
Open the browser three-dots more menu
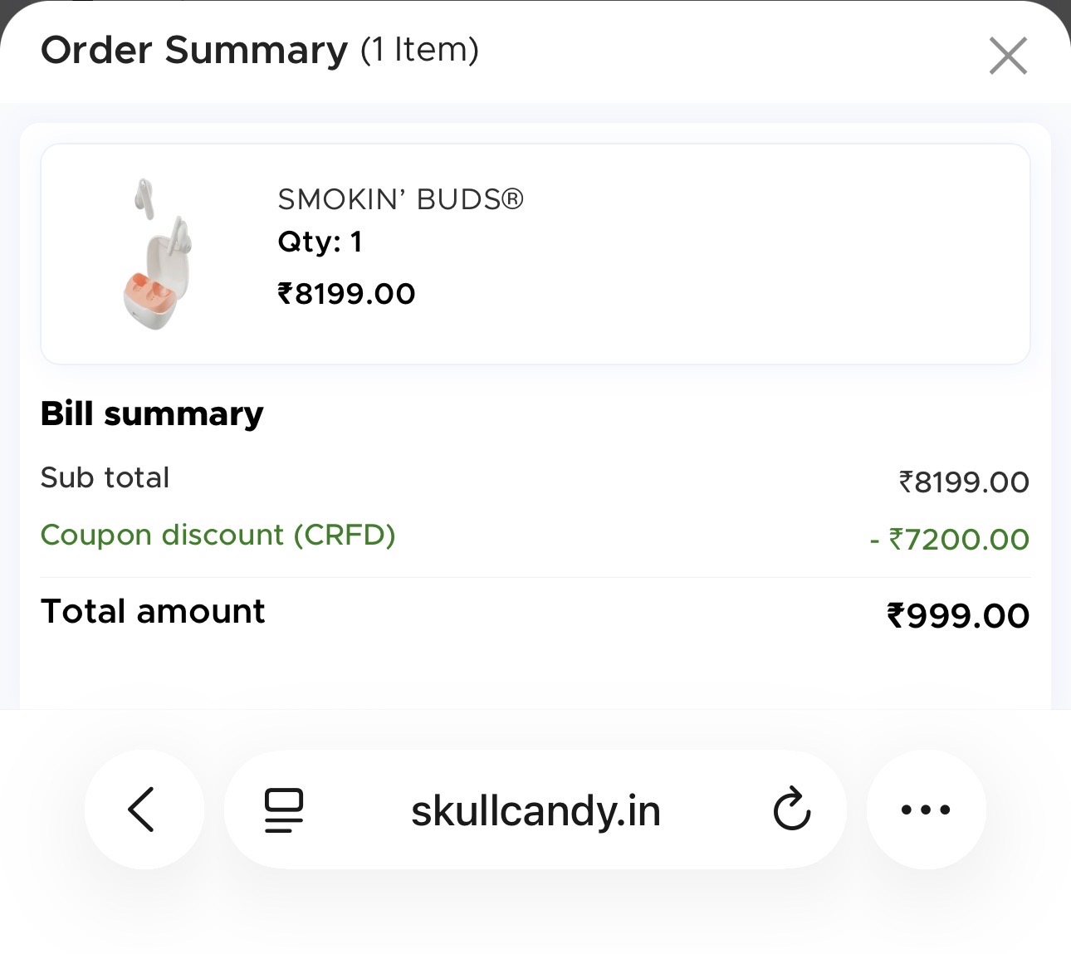point(926,810)
